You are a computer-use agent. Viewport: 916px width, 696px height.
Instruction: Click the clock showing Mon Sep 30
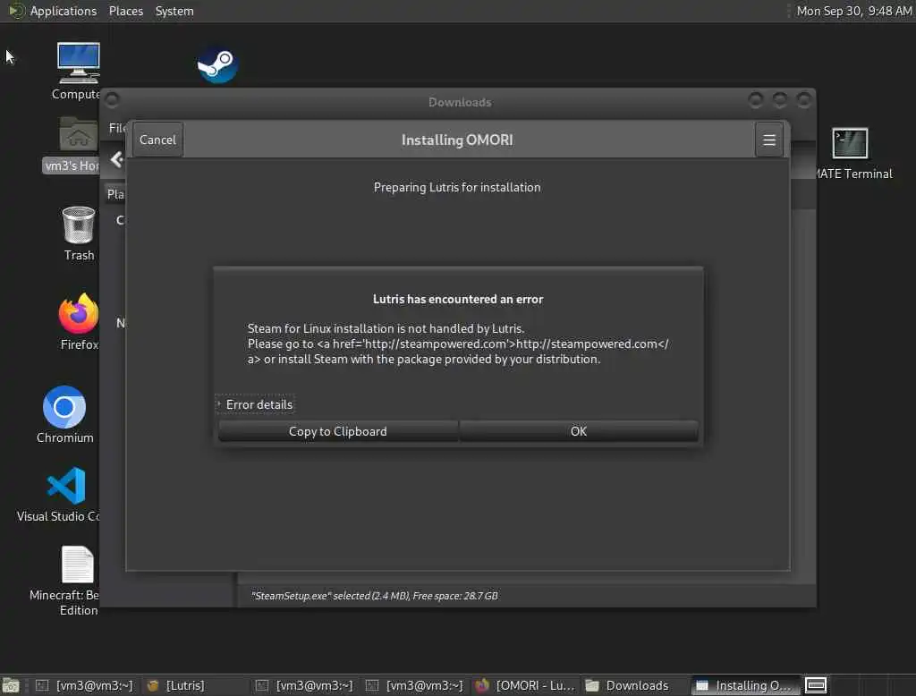pyautogui.click(x=854, y=11)
